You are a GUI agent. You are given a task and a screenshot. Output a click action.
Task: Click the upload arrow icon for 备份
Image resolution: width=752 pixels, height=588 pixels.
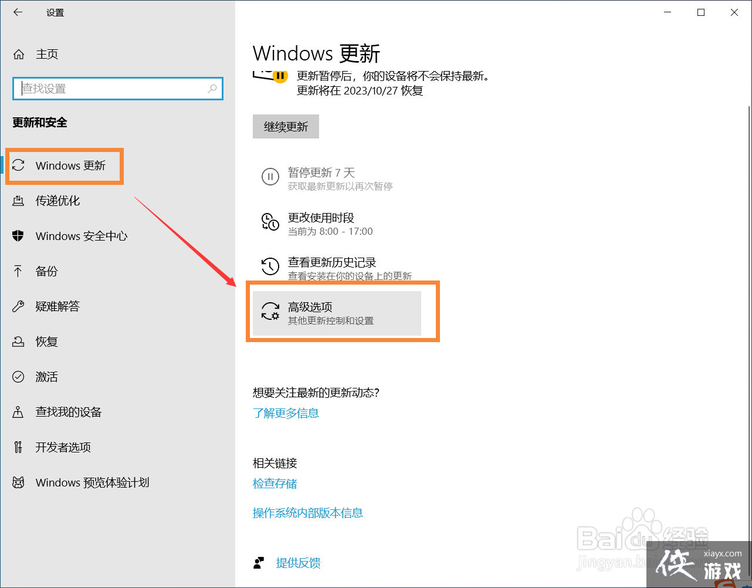(x=18, y=271)
